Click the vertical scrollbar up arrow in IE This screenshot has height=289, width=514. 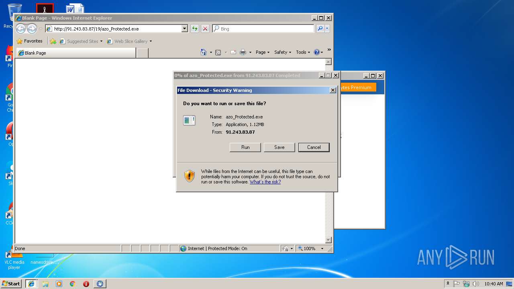328,62
